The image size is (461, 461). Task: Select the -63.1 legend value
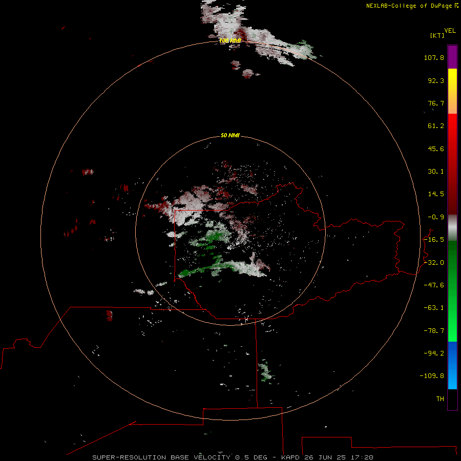click(434, 308)
